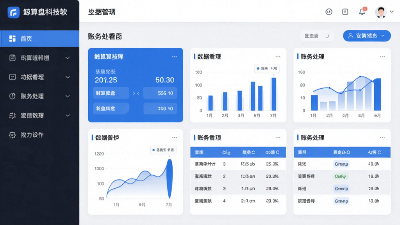Click Gmnp tag in the 10.0h row
This screenshot has width=400, height=225.
coord(341,201)
